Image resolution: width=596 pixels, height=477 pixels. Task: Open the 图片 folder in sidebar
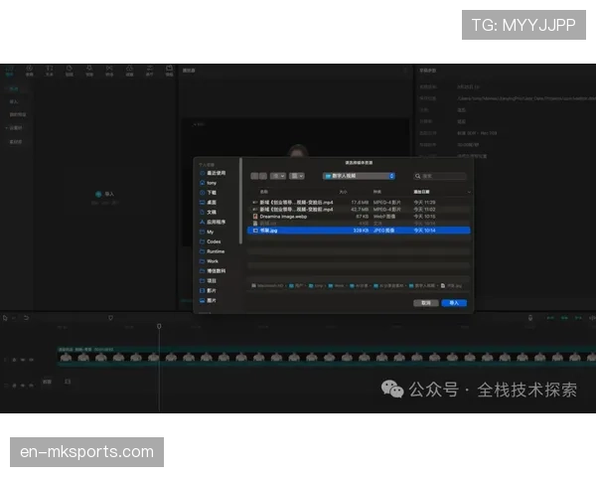[212, 290]
